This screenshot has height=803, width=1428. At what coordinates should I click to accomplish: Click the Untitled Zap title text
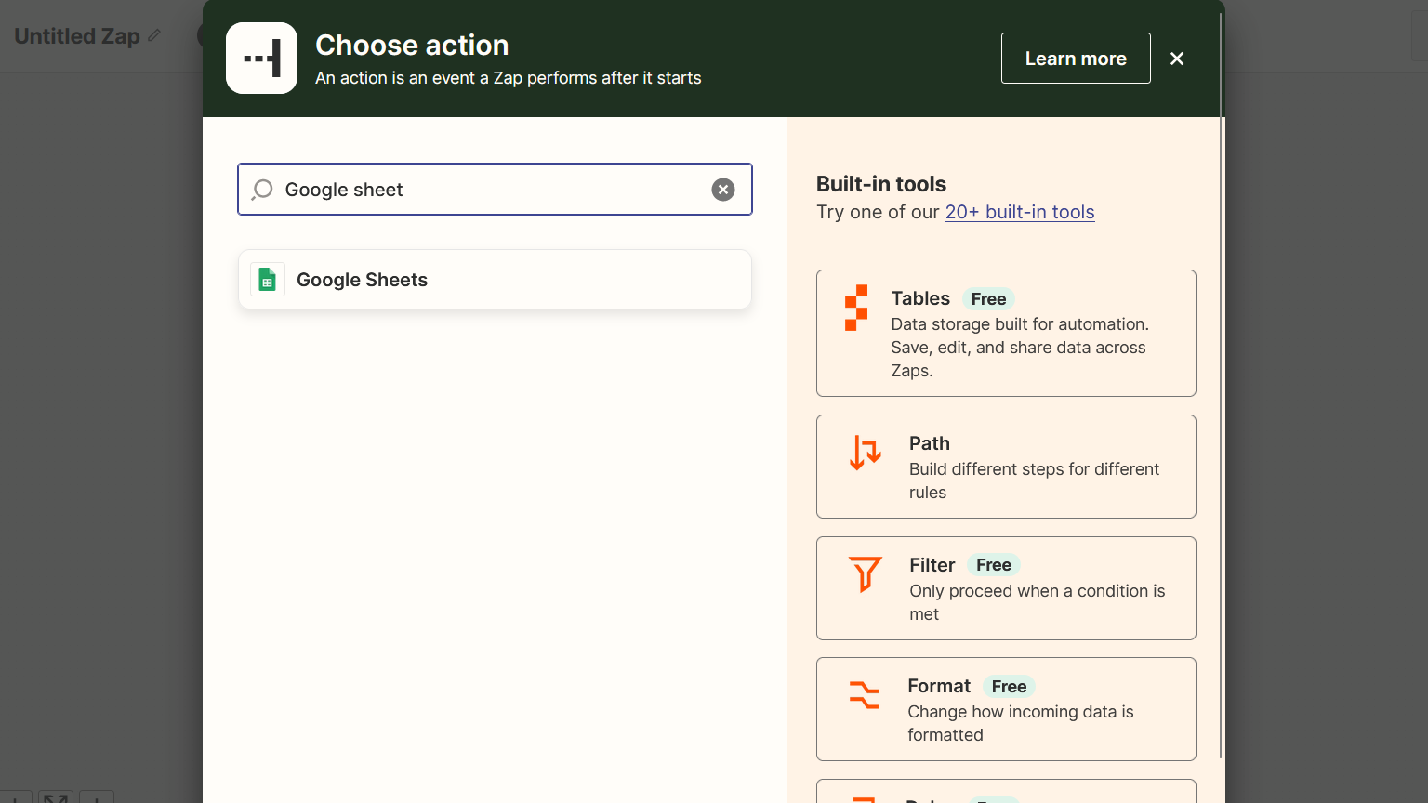point(77,36)
